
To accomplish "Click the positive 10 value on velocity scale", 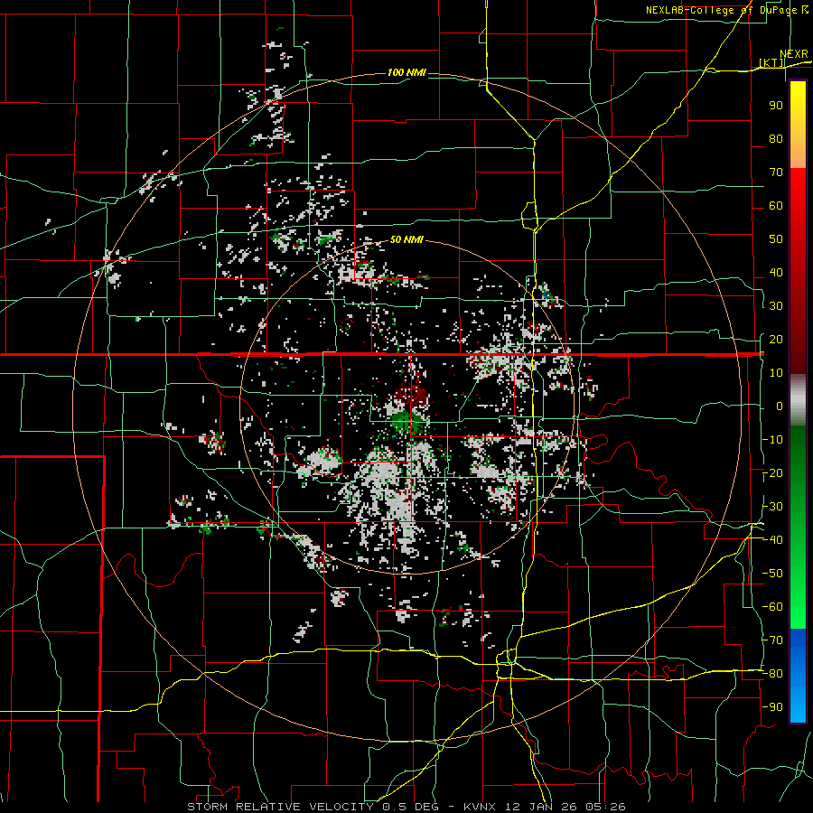I will point(776,373).
